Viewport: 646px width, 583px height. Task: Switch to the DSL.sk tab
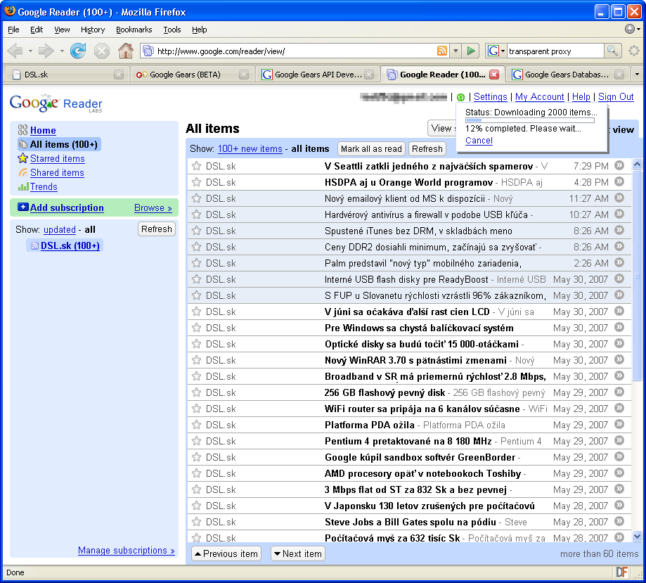point(66,75)
